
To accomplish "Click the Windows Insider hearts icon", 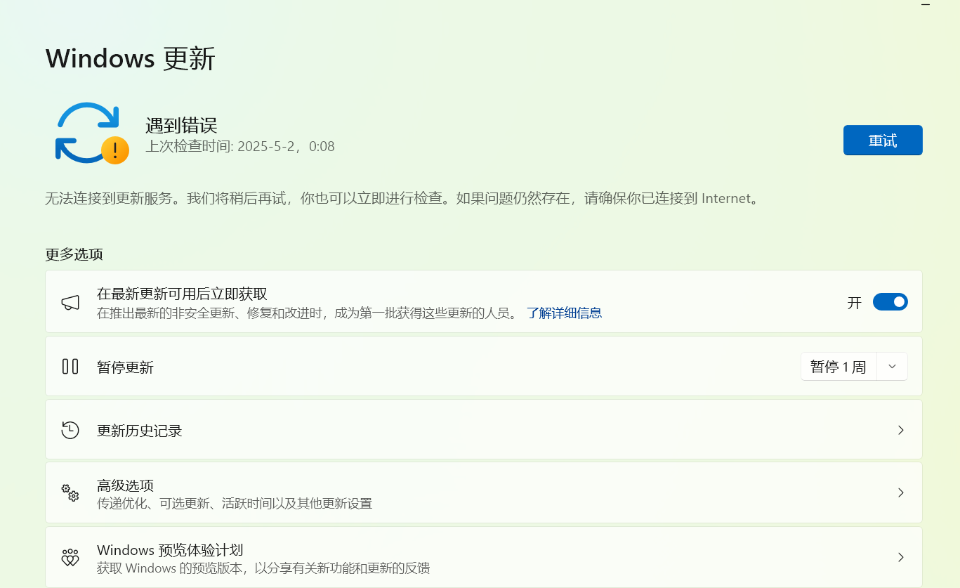I will [70, 558].
